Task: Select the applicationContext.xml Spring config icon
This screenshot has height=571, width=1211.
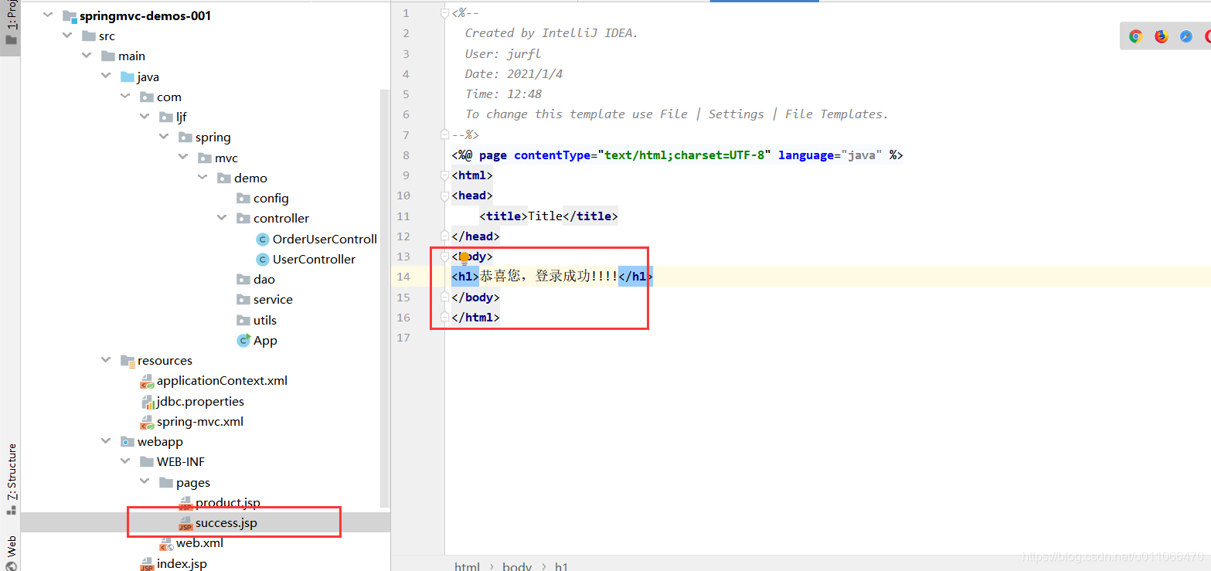Action: (147, 380)
